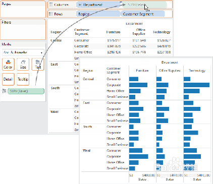Click East region label in text table
Image resolution: width=213 pixels, height=184 pixels.
pos(54,64)
